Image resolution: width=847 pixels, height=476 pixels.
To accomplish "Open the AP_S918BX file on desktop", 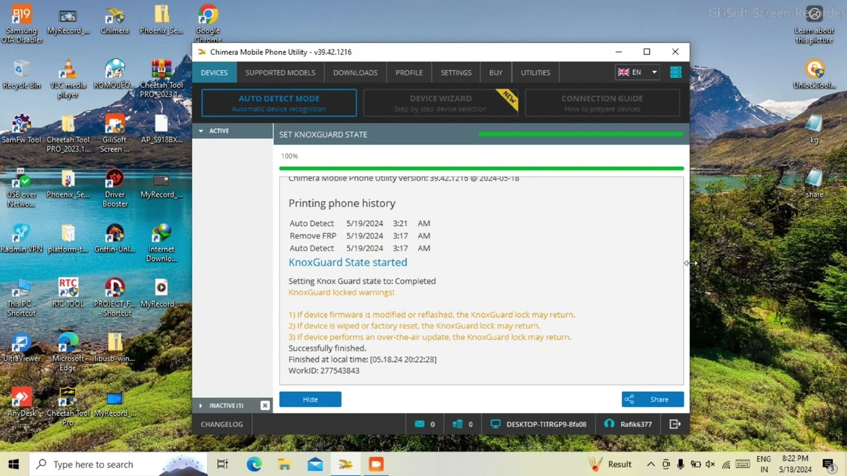I will tap(161, 129).
